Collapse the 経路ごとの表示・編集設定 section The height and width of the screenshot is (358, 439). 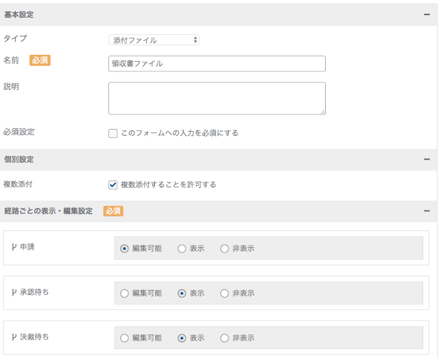(427, 211)
